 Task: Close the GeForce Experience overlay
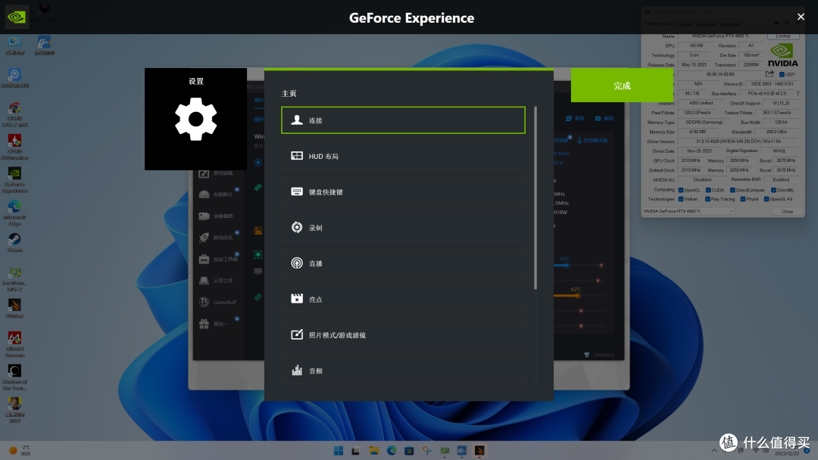click(801, 17)
